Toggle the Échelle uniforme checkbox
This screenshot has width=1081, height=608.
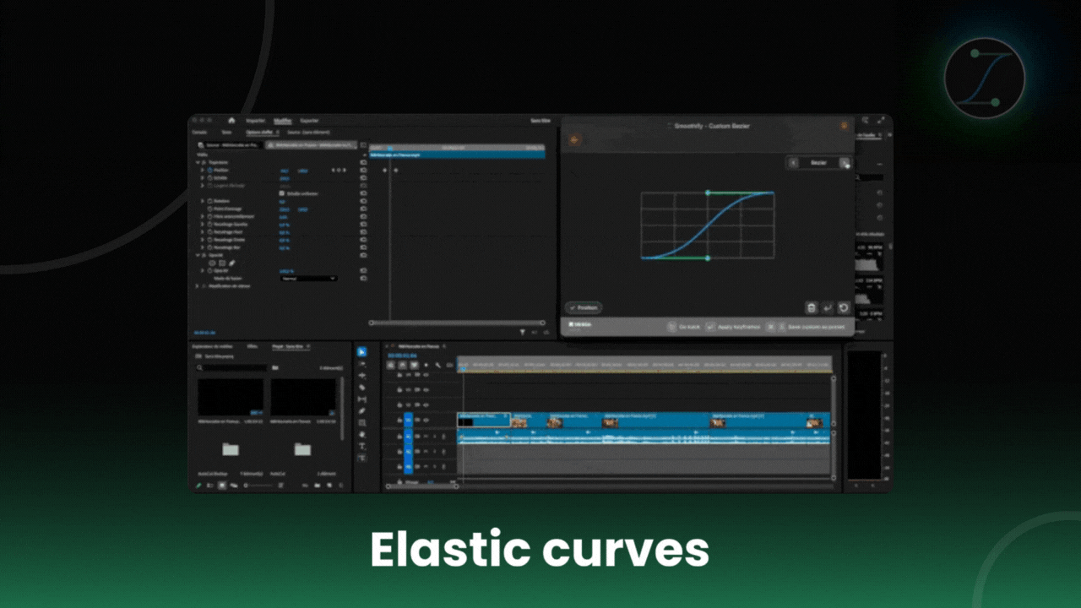[x=281, y=193]
